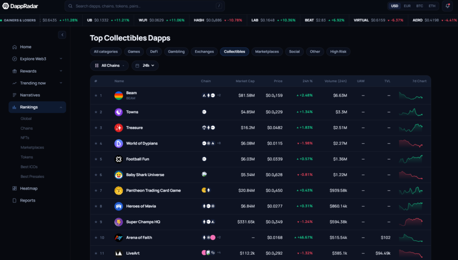Click the Pantheon Trading Card Game logo

[119, 190]
